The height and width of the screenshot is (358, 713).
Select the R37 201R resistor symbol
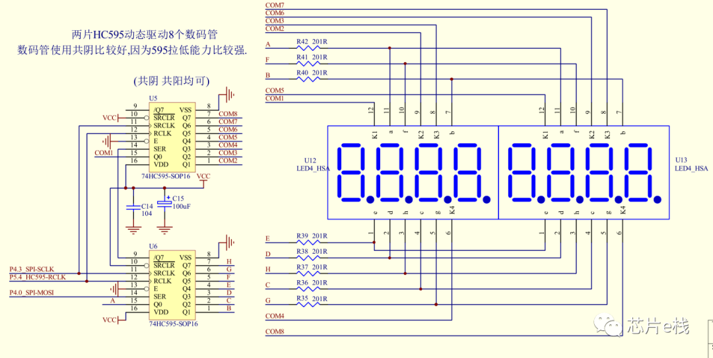(x=308, y=273)
